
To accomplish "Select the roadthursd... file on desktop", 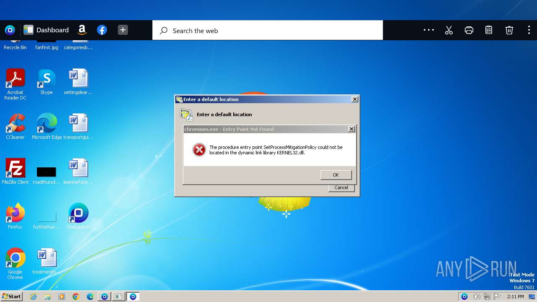I will coord(46,174).
